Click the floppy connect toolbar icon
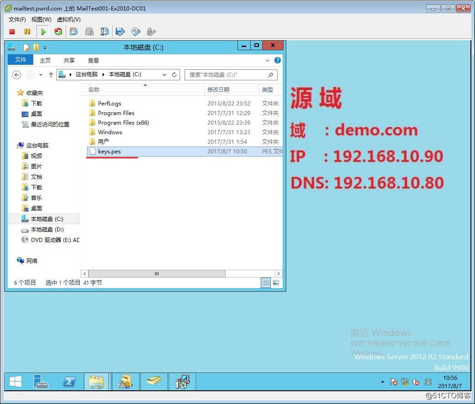Image resolution: width=475 pixels, height=404 pixels. pos(120,31)
